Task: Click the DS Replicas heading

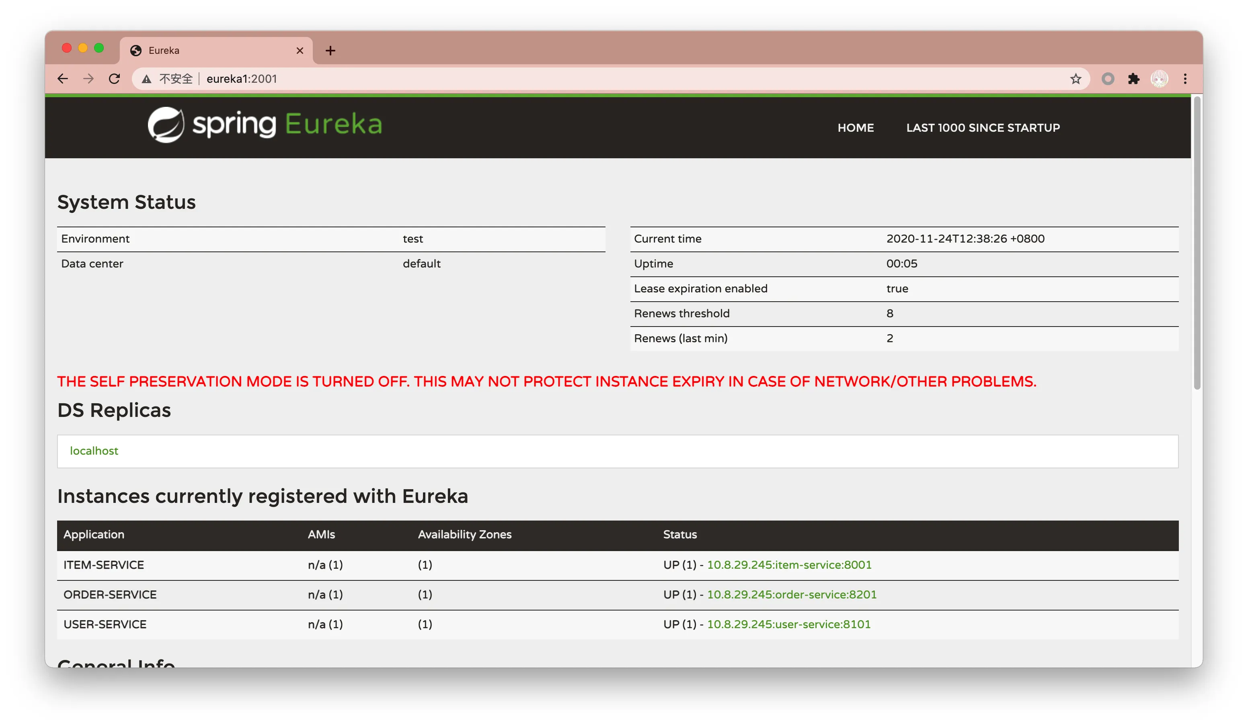Action: 114,410
